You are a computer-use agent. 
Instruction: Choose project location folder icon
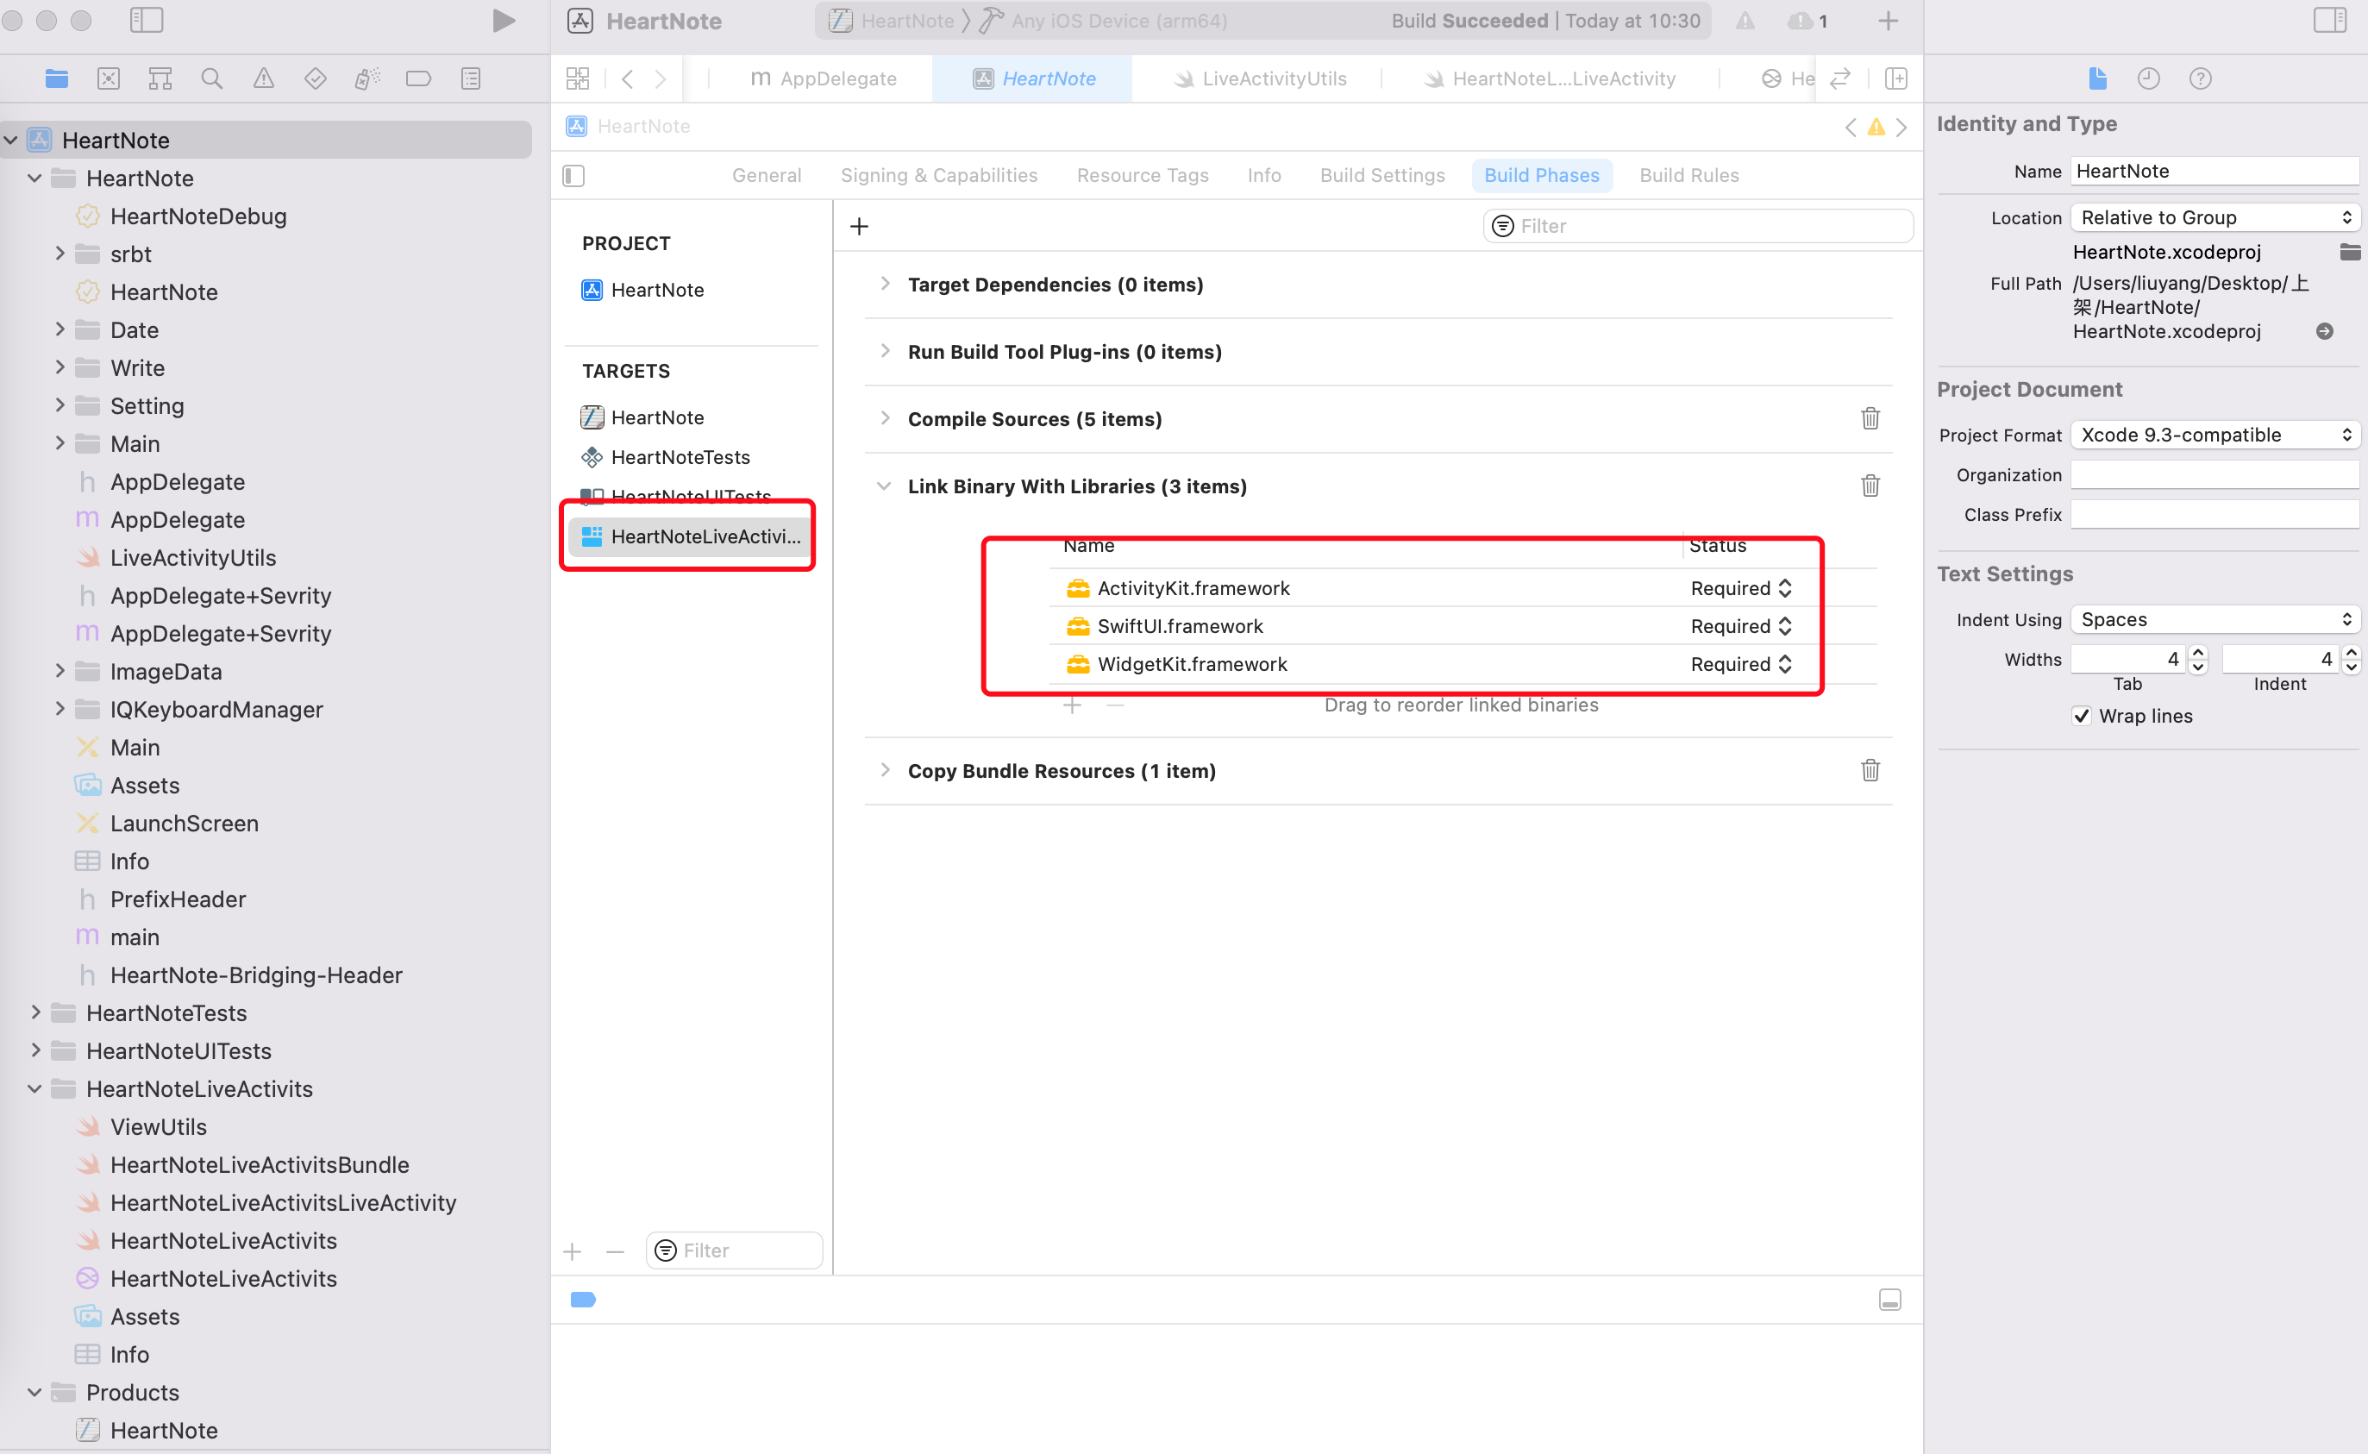[2350, 252]
